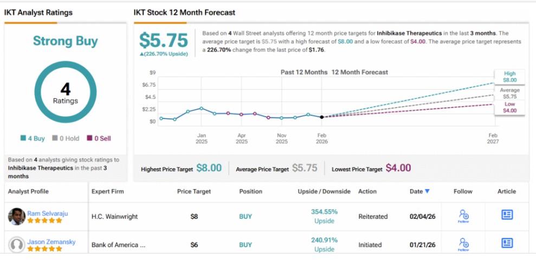Click the Low $4.00 forecast label
The height and width of the screenshot is (260, 536).
tap(509, 107)
